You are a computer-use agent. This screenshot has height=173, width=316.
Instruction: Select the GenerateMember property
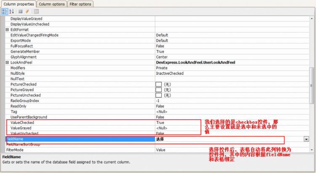point(25,51)
